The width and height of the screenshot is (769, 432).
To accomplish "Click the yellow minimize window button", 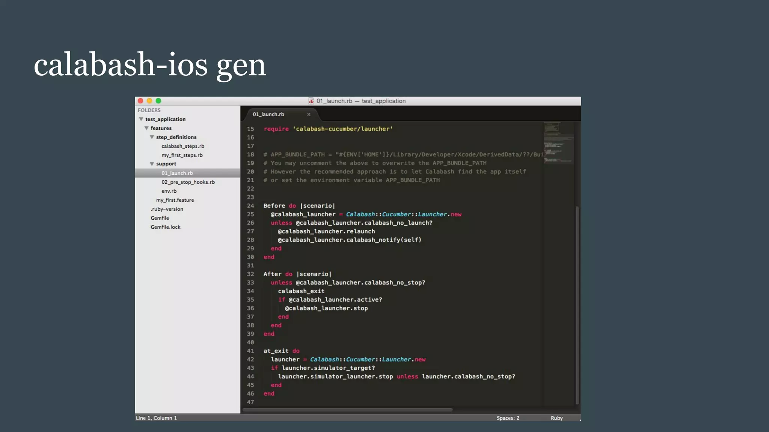I will pyautogui.click(x=149, y=101).
